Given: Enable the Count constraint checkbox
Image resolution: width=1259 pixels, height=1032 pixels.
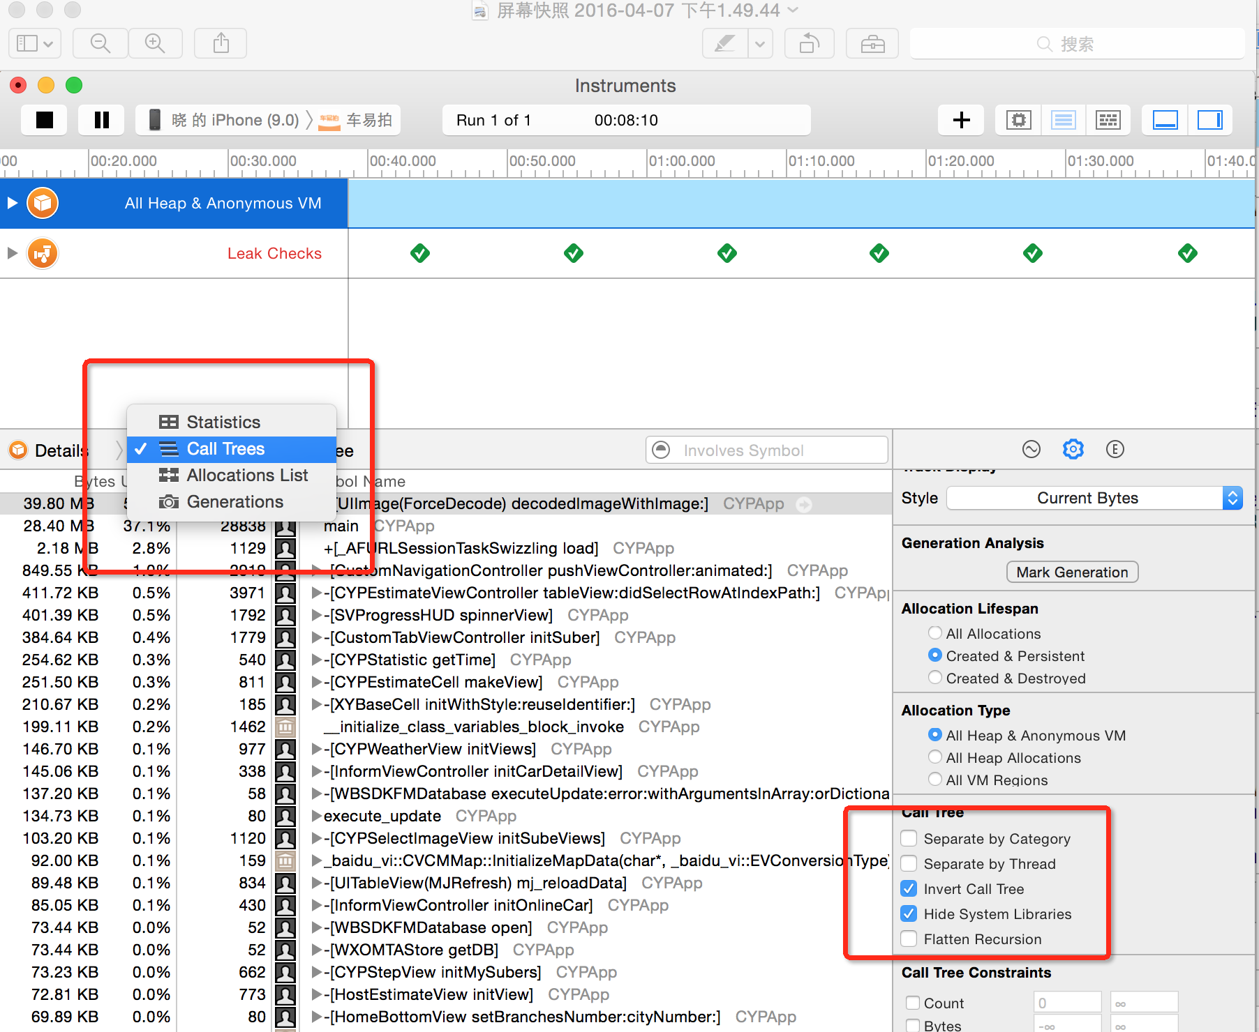Looking at the screenshot, I should 912,1003.
